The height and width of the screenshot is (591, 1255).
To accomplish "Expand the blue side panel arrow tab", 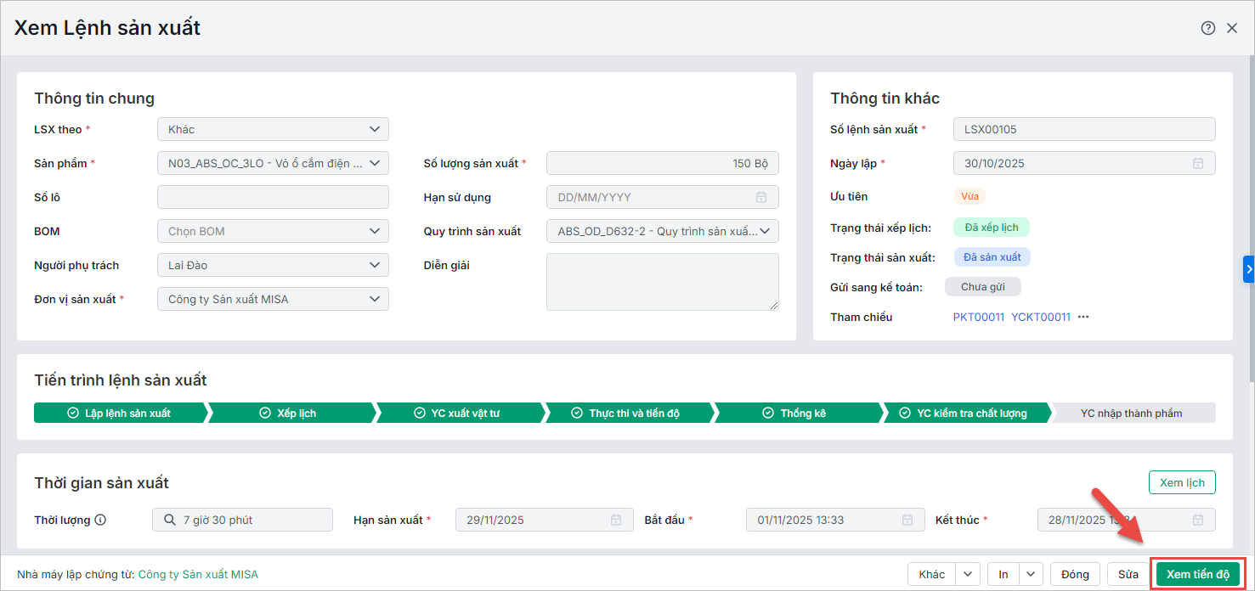I will pyautogui.click(x=1249, y=268).
